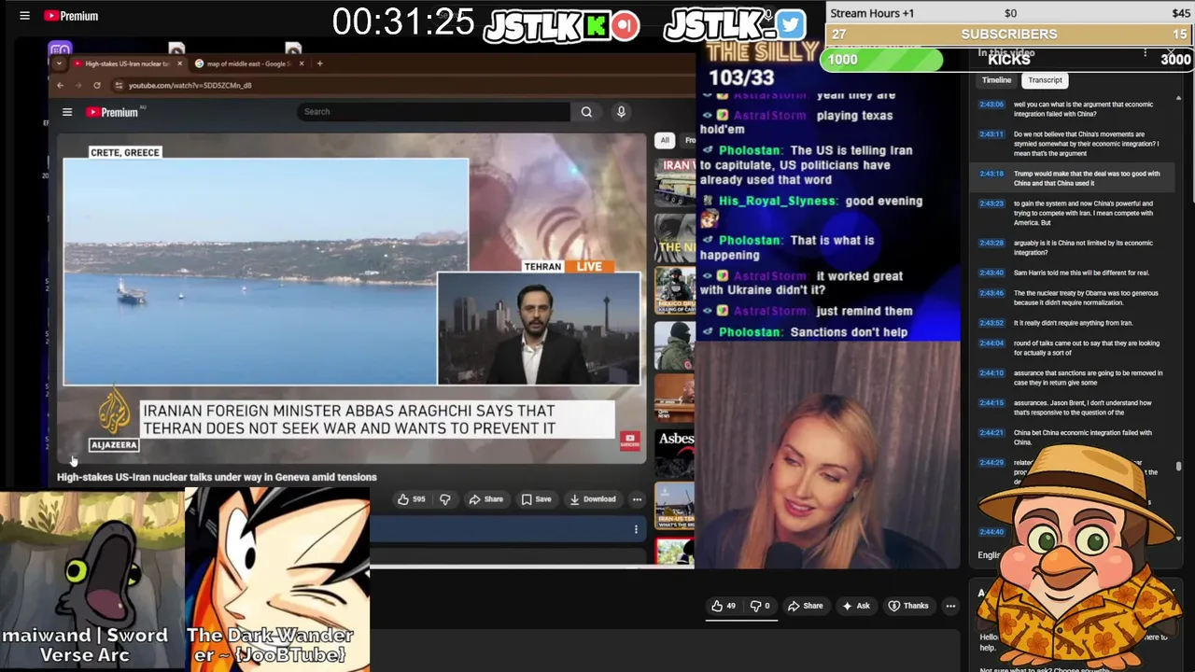The image size is (1195, 672).
Task: Click transcript line "It really didn't require anything from Iran"
Action: pos(1073,323)
